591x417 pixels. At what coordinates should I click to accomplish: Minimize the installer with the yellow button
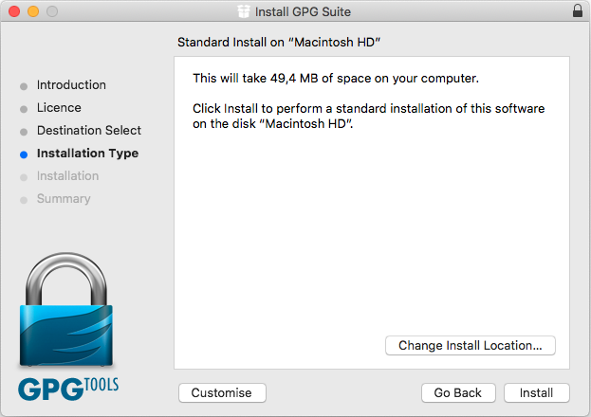tap(33, 11)
